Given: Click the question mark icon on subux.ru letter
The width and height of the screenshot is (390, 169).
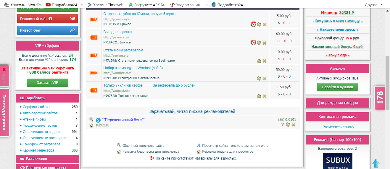Looking at the screenshot, I should [x=283, y=125].
